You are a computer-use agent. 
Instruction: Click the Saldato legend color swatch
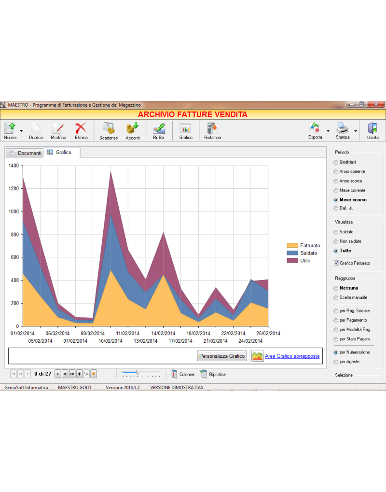click(x=292, y=253)
